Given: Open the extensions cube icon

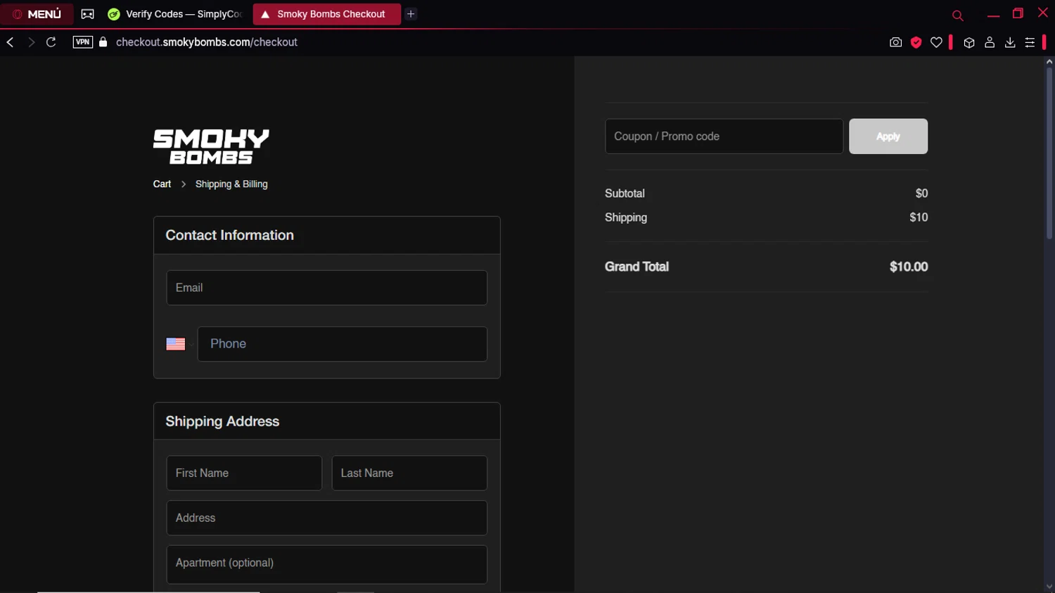Looking at the screenshot, I should click(x=969, y=43).
